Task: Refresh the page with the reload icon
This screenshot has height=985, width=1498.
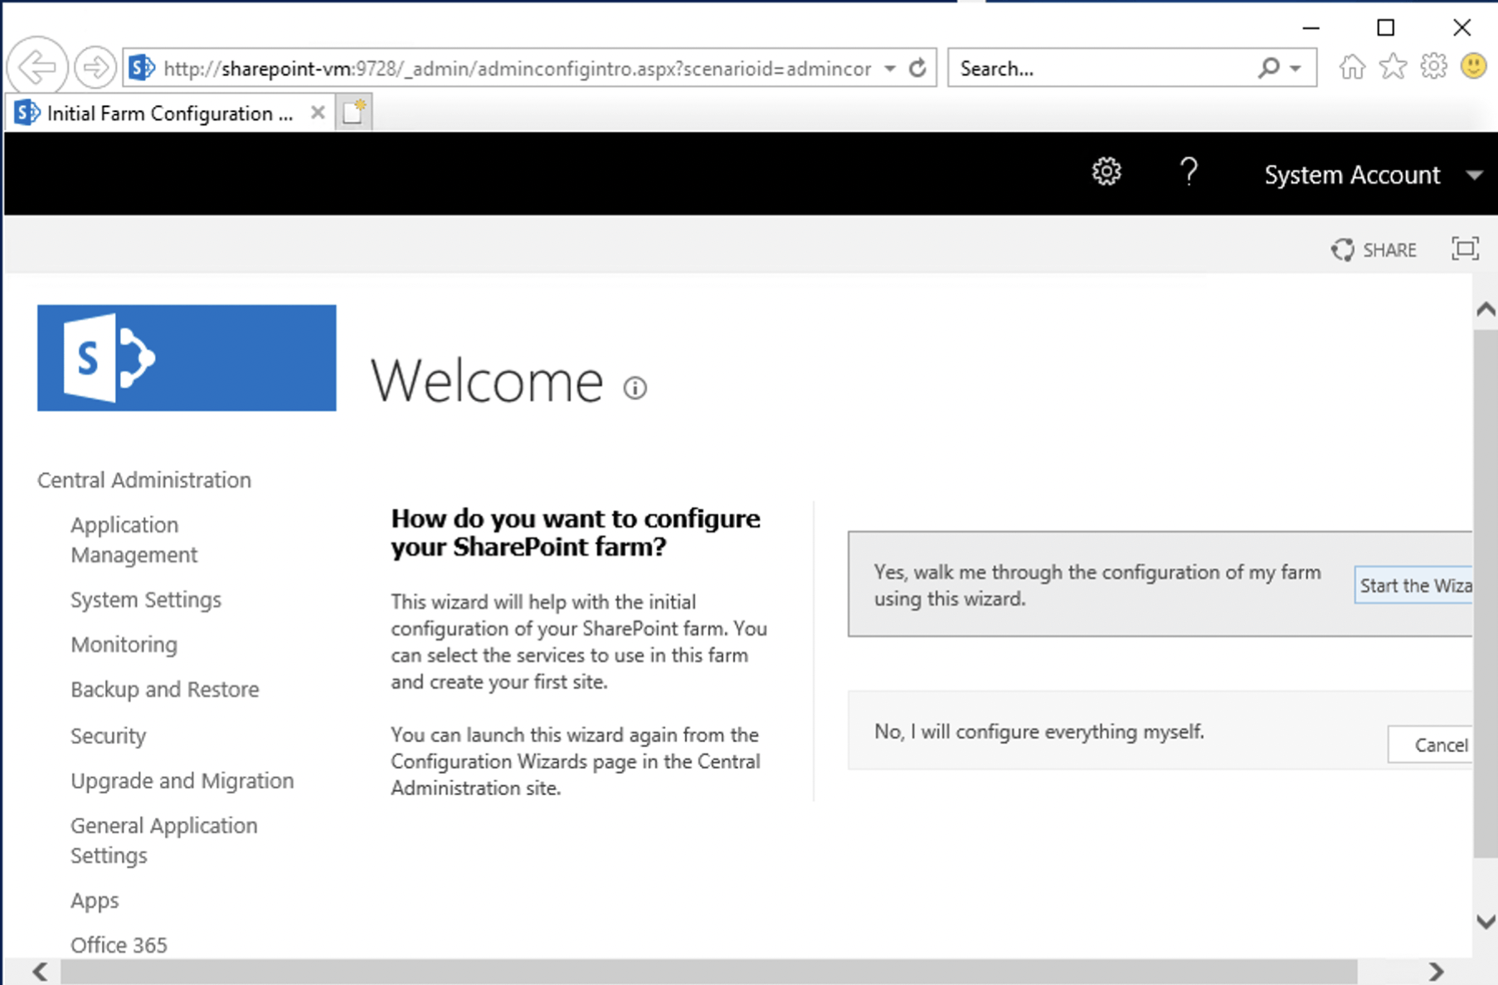Action: tap(917, 68)
